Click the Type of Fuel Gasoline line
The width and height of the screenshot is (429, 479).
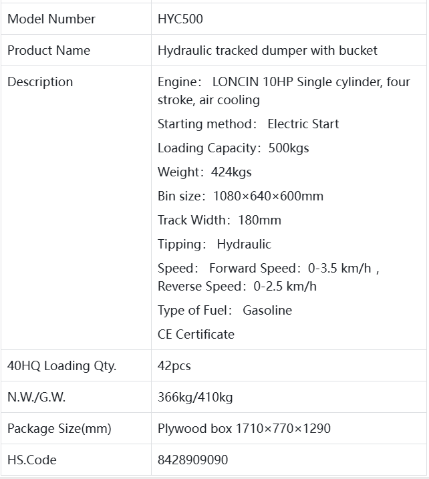225,310
